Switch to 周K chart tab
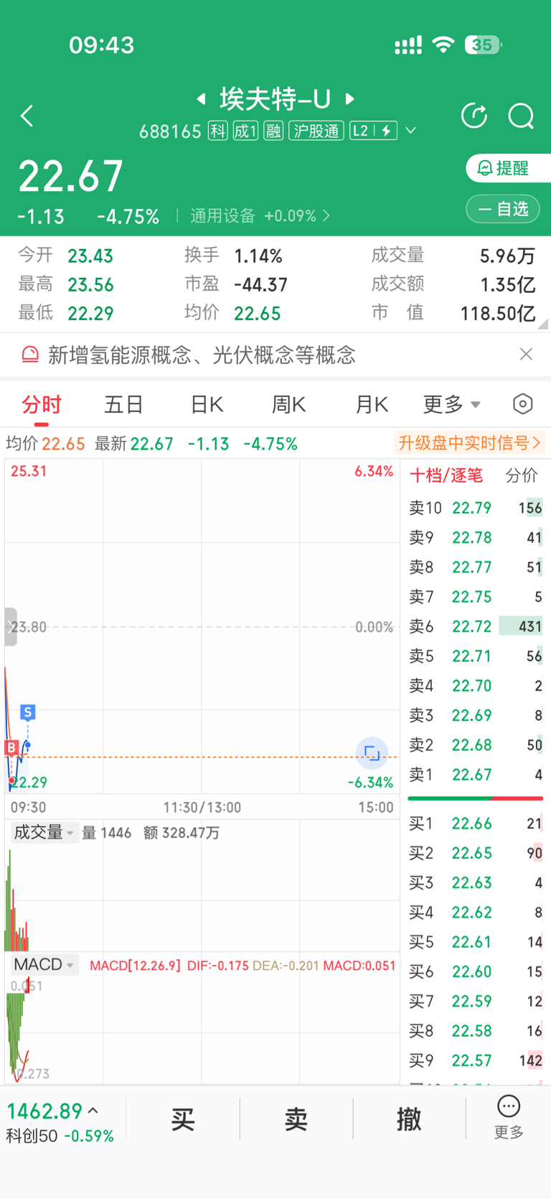551x1199 pixels. [289, 405]
